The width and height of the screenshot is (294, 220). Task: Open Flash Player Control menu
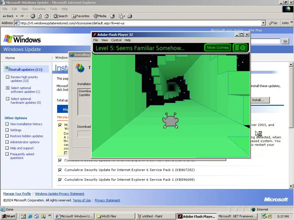pyautogui.click(x=116, y=40)
